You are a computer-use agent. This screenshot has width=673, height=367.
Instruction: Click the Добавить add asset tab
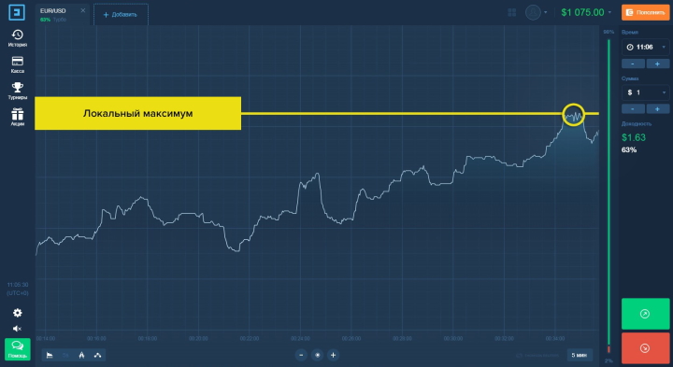click(121, 15)
